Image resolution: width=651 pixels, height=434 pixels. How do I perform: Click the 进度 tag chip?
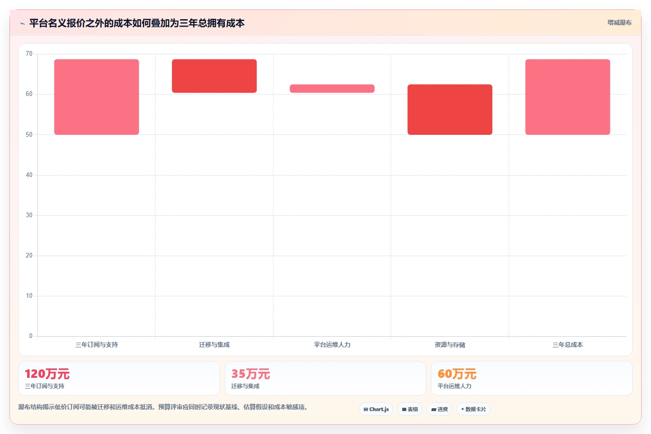pyautogui.click(x=439, y=409)
